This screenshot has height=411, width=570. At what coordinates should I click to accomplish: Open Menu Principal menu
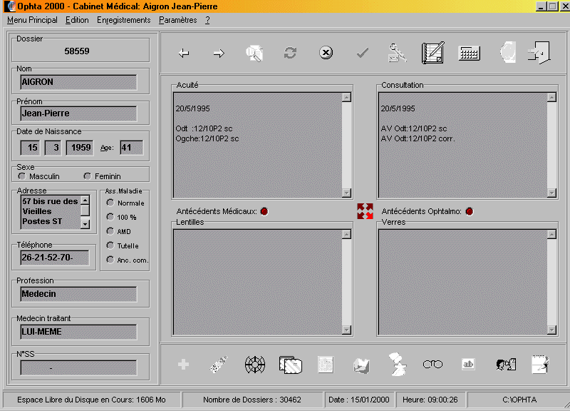(x=32, y=20)
